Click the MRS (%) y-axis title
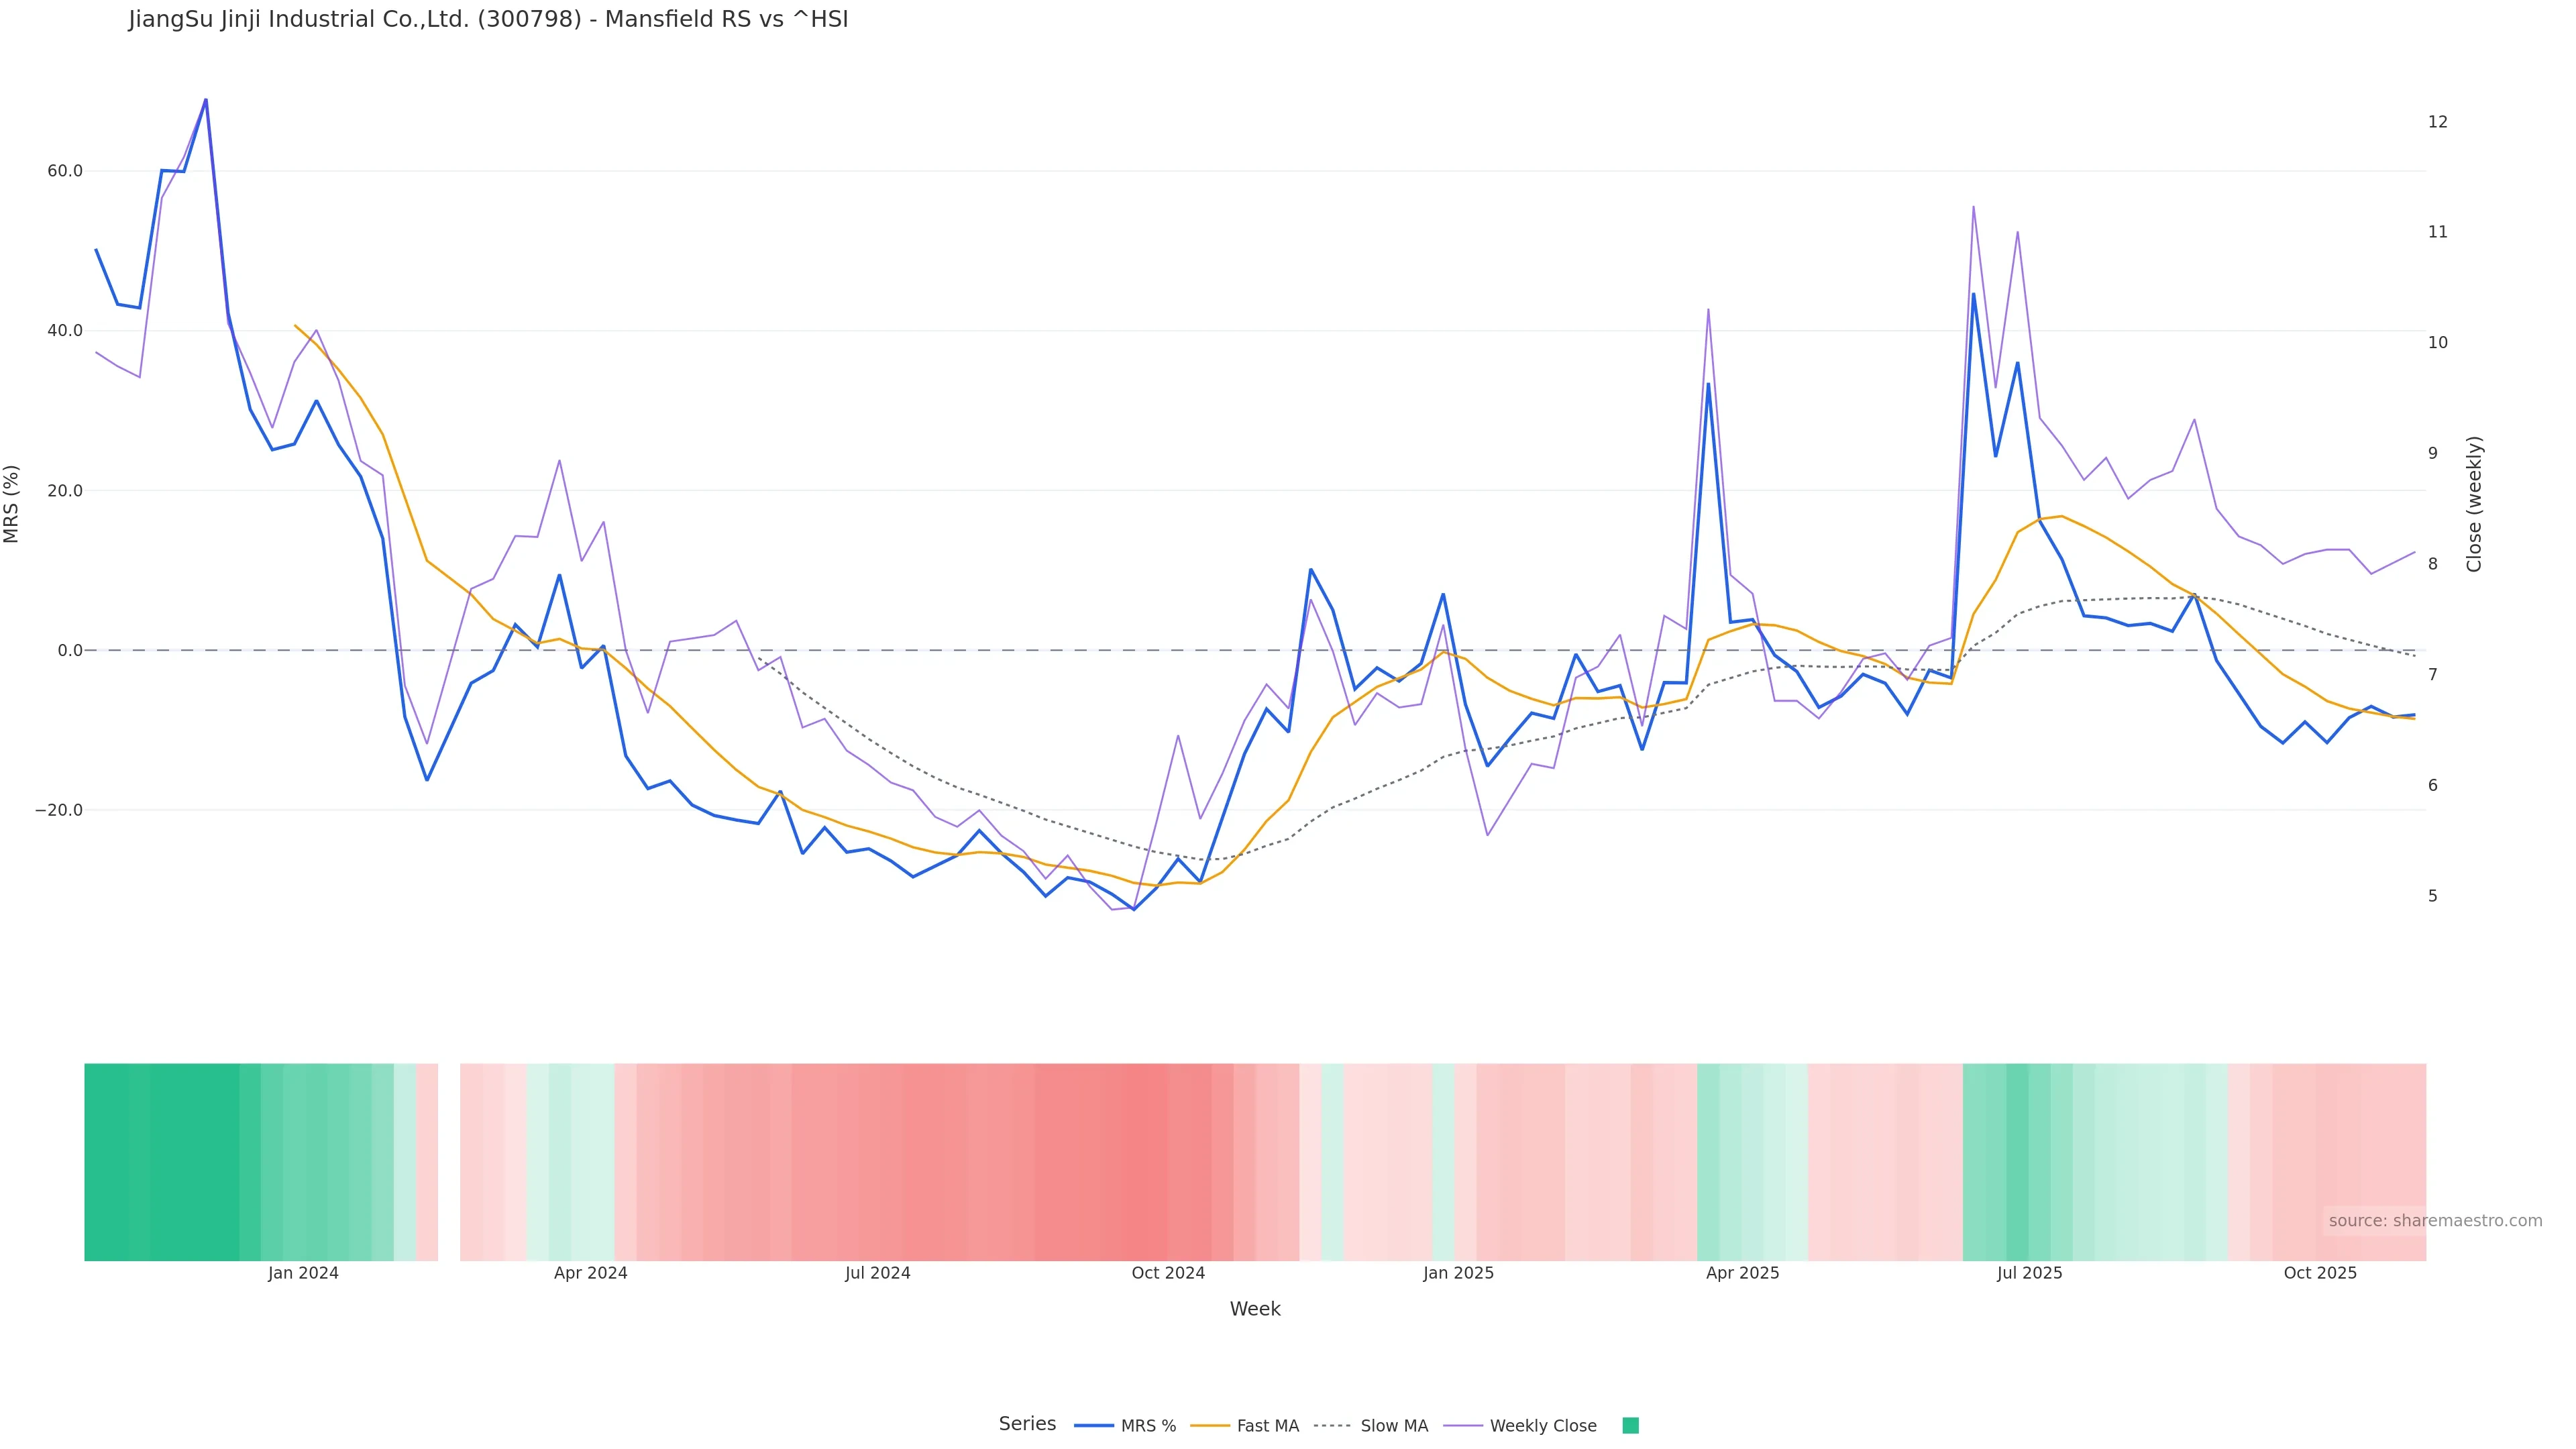Screen dimensions: 2576x1449 point(12,504)
